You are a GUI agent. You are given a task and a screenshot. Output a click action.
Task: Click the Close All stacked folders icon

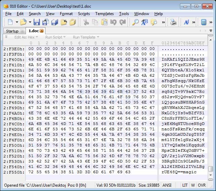73,22
